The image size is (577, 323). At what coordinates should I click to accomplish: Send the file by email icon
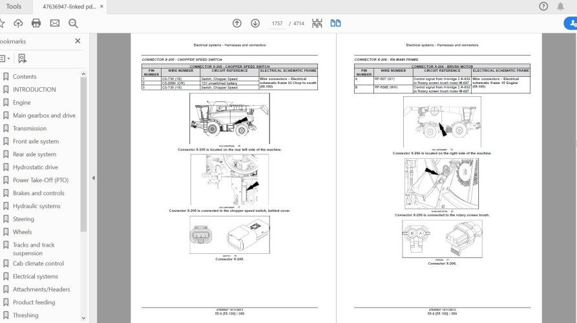pyautogui.click(x=55, y=23)
